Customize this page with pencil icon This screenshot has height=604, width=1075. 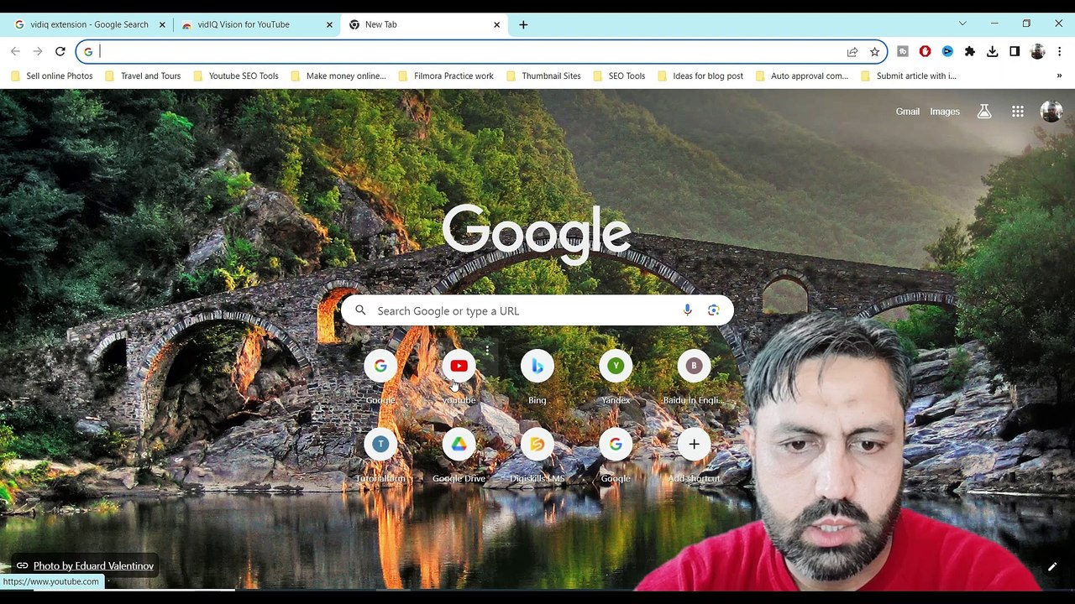1051,567
